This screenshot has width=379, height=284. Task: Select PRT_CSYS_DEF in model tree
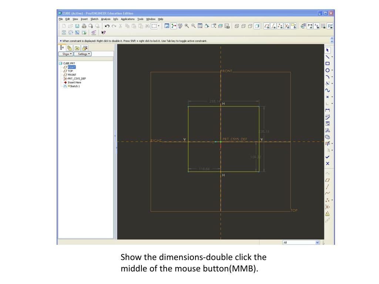tap(77, 79)
